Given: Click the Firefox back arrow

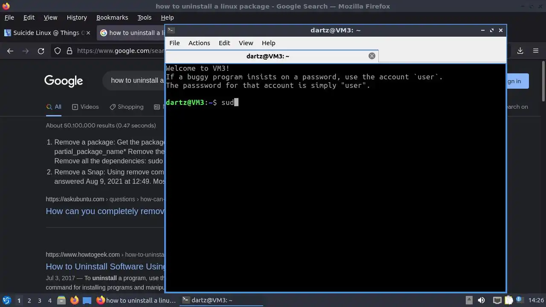Looking at the screenshot, I should (10, 51).
